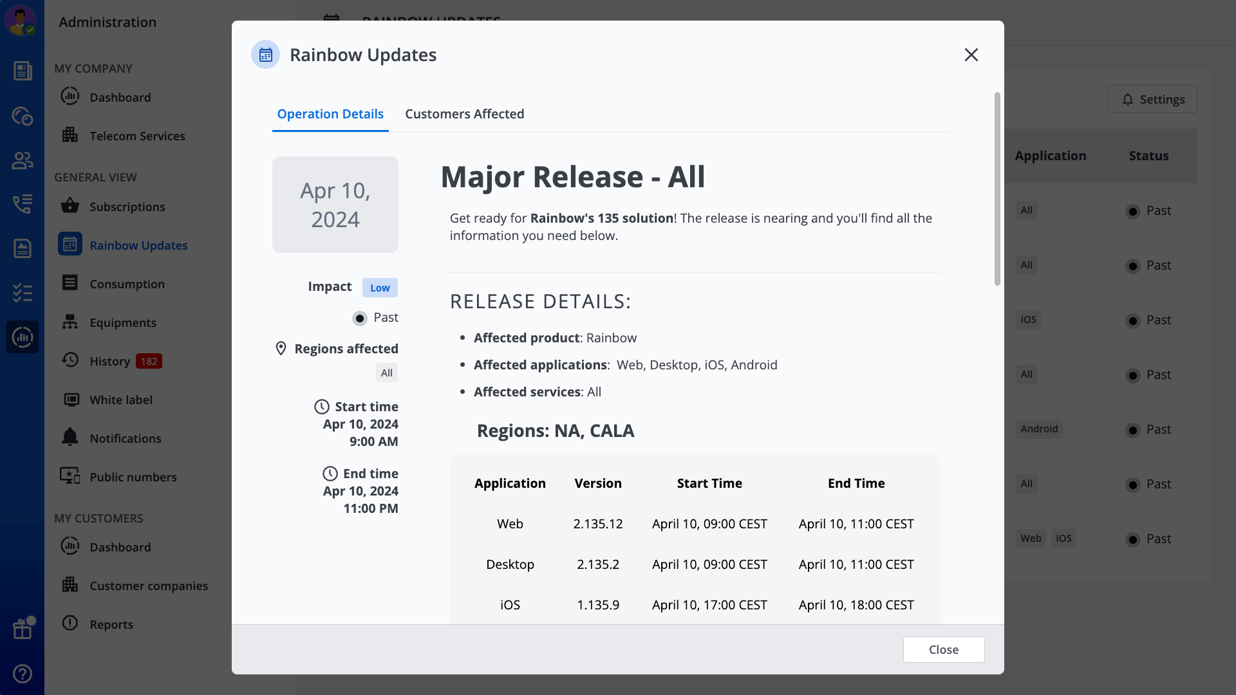Screen dimensions: 1236x695
Task: Click the Start time clock icon
Action: [322, 407]
